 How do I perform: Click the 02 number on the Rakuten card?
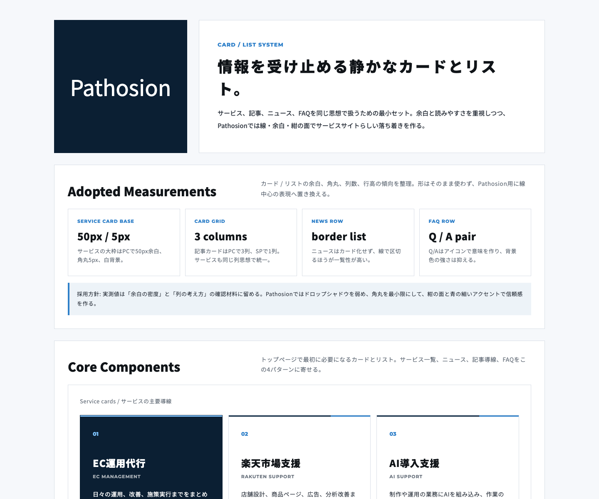[245, 434]
